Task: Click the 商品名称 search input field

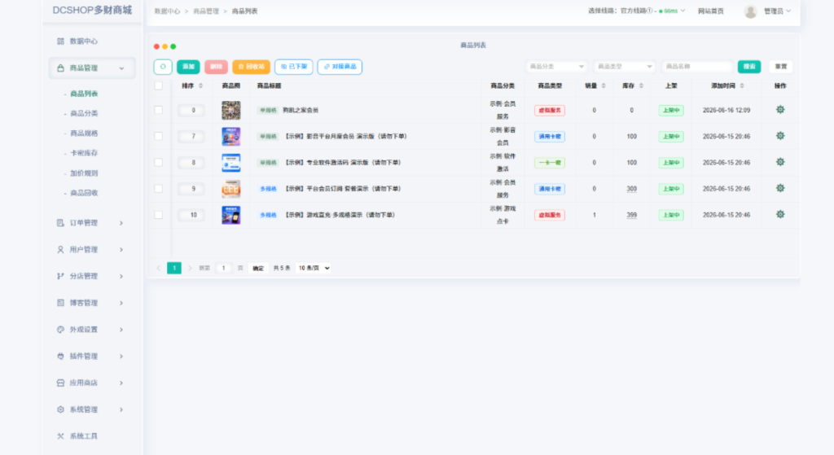Action: 697,67
